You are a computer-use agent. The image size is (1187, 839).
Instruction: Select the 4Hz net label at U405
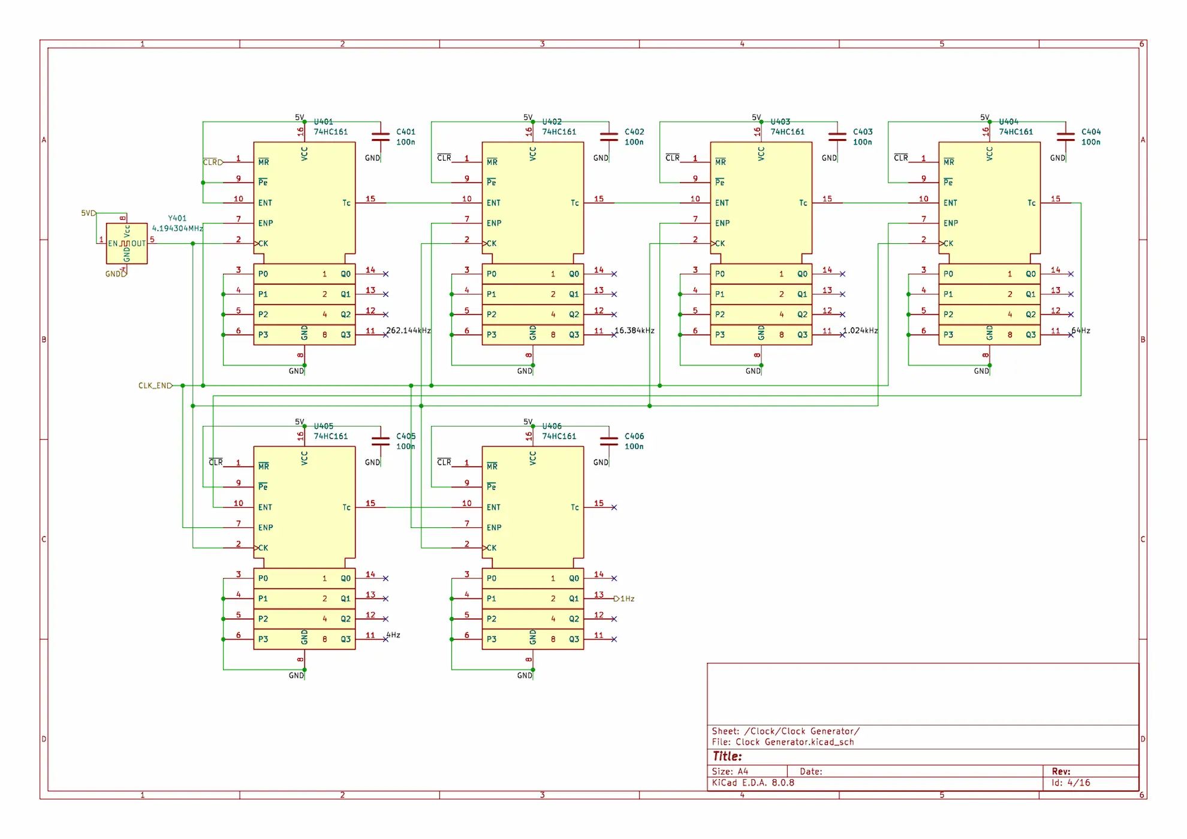click(x=393, y=635)
